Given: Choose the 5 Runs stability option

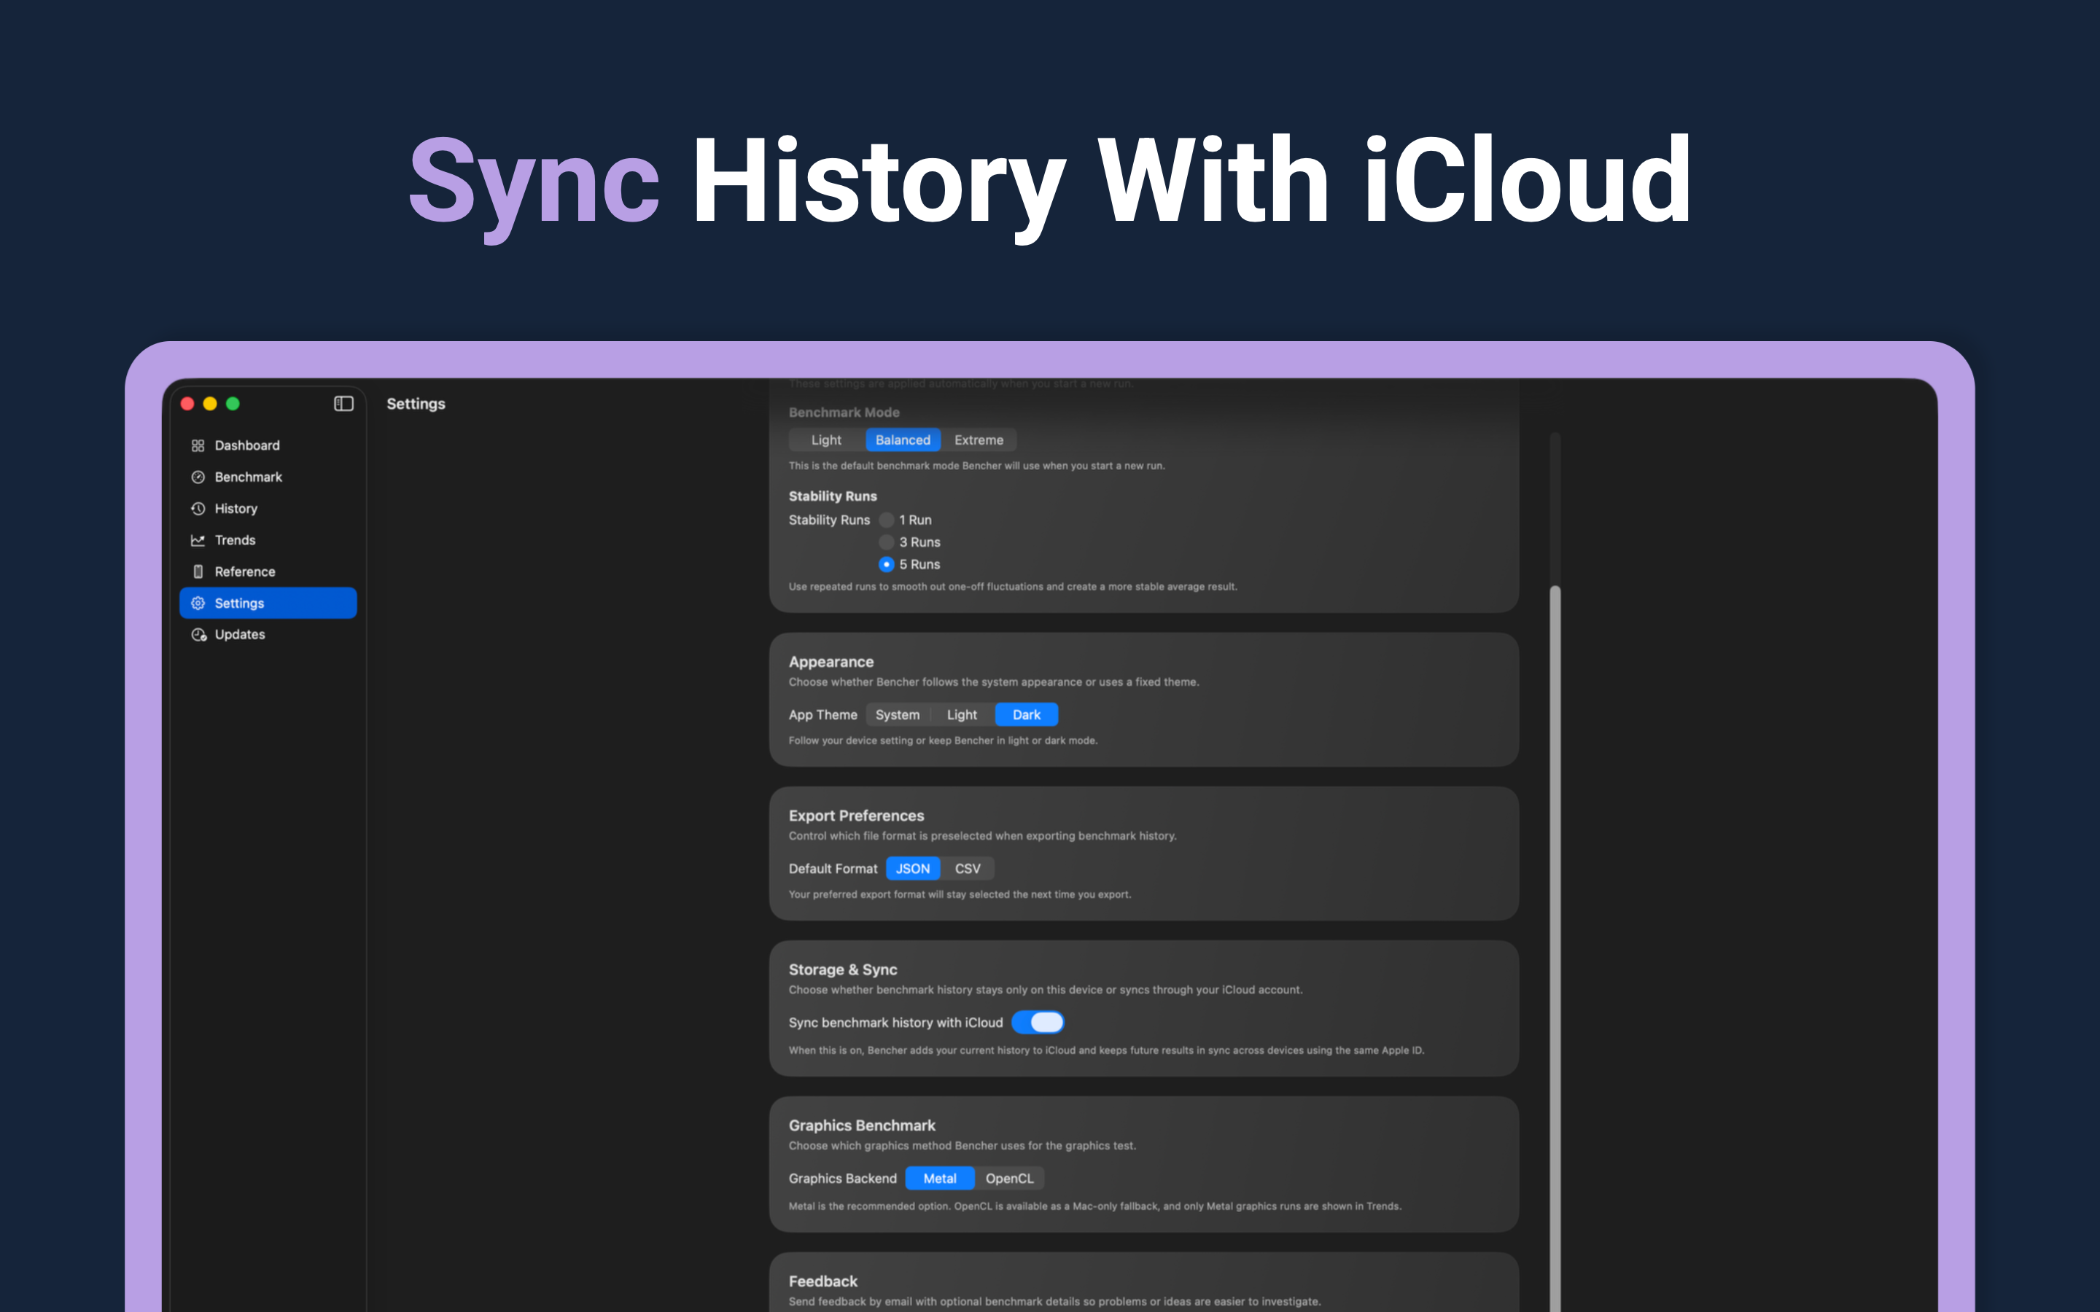Looking at the screenshot, I should pyautogui.click(x=886, y=564).
